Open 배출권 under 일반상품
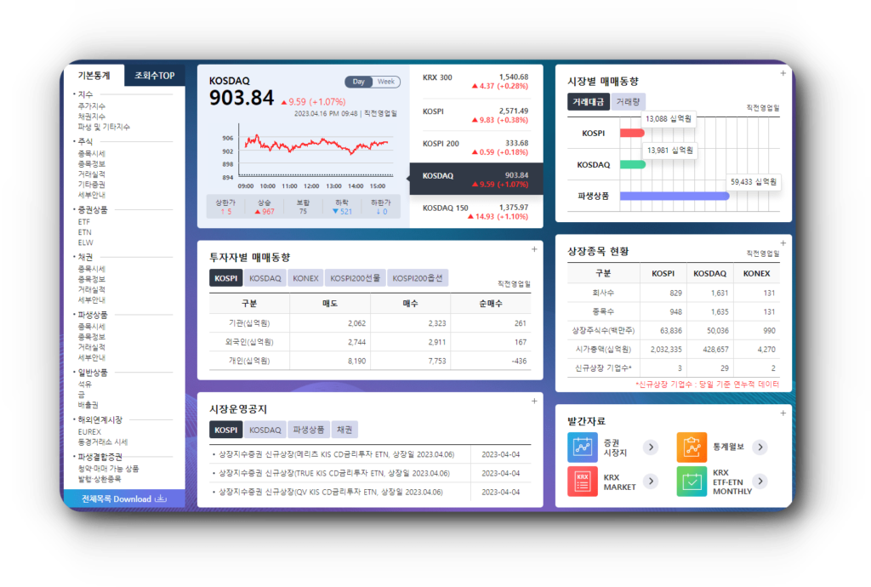Viewport: 871px width, 587px height. 88,405
